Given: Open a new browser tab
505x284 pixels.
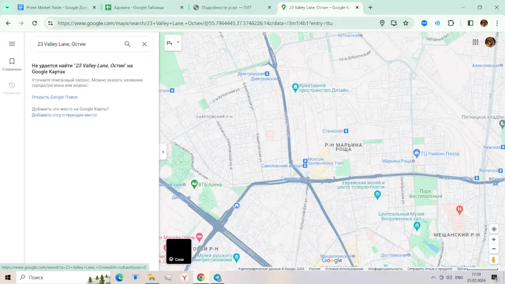Looking at the screenshot, I should point(370,7).
